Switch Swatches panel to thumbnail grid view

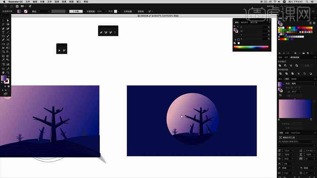pos(314,23)
